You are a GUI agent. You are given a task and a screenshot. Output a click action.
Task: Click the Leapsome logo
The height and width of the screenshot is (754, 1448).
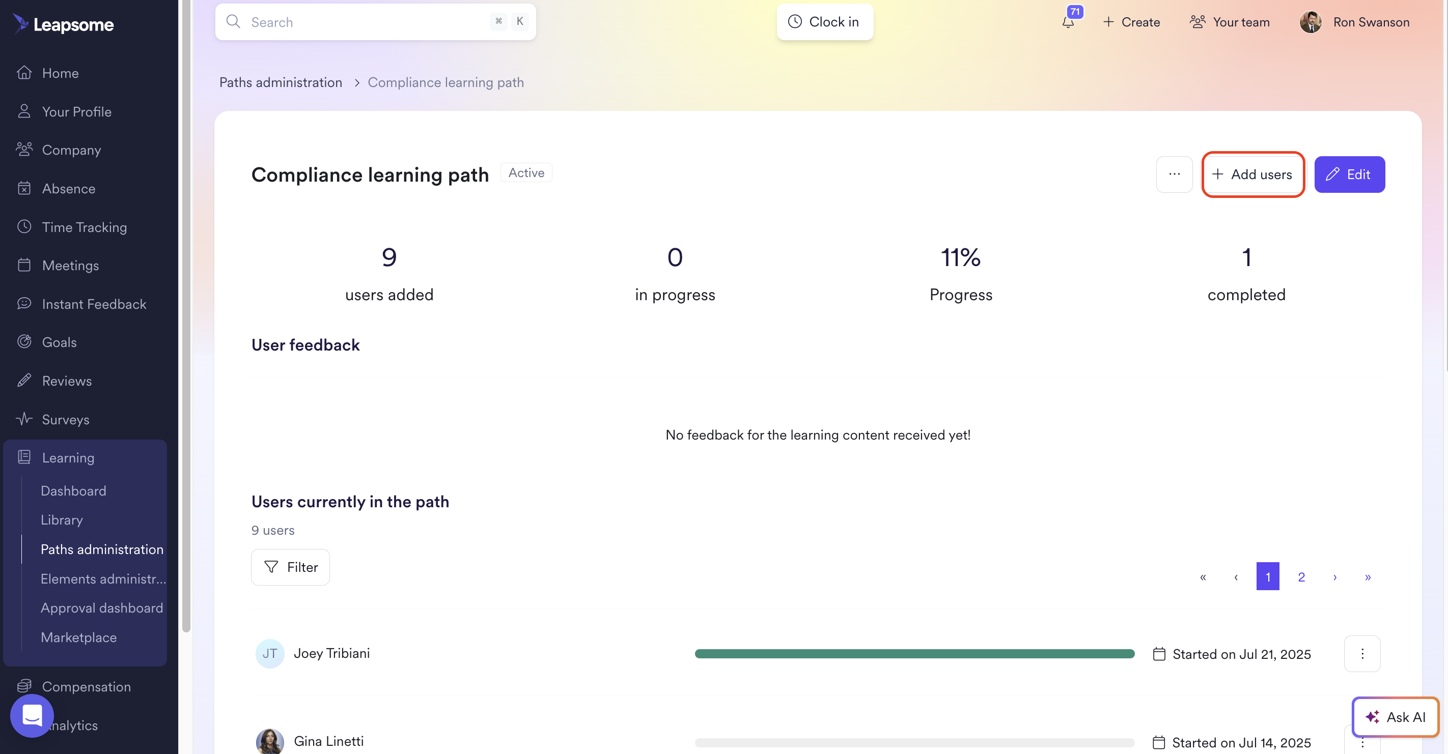[63, 24]
